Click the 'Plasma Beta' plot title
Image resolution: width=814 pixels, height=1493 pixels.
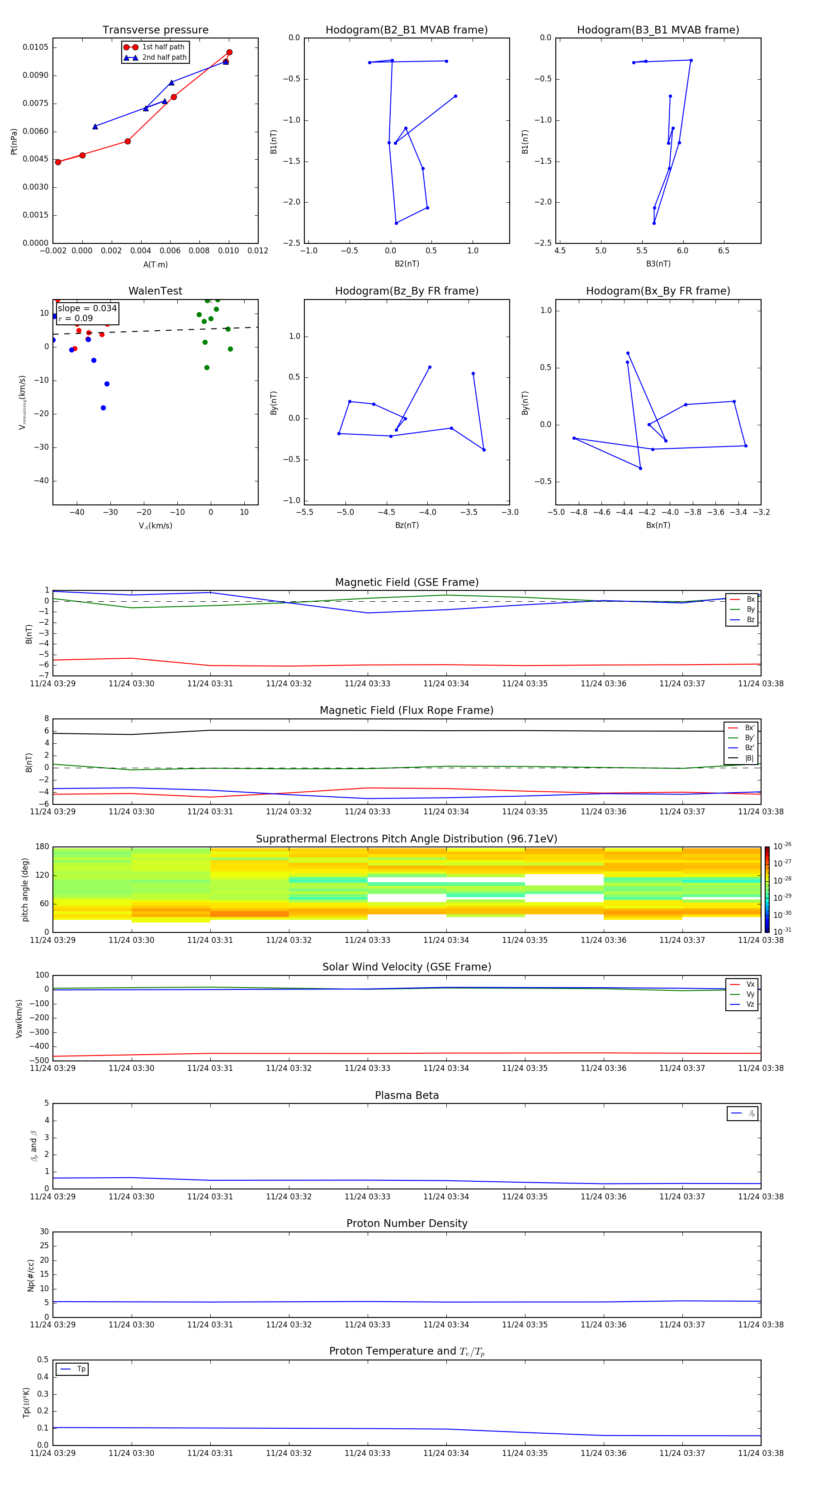click(x=407, y=1096)
